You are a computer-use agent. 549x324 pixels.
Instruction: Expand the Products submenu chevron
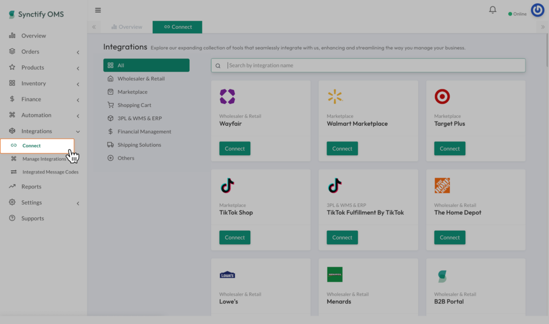(x=78, y=68)
